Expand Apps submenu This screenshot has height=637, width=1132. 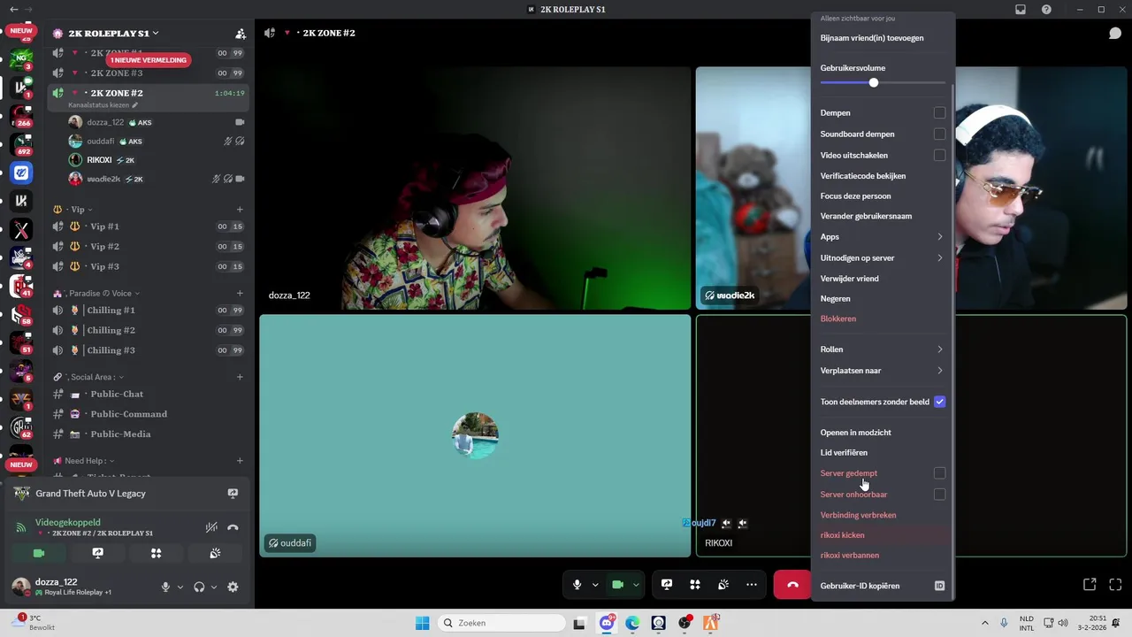pos(882,237)
